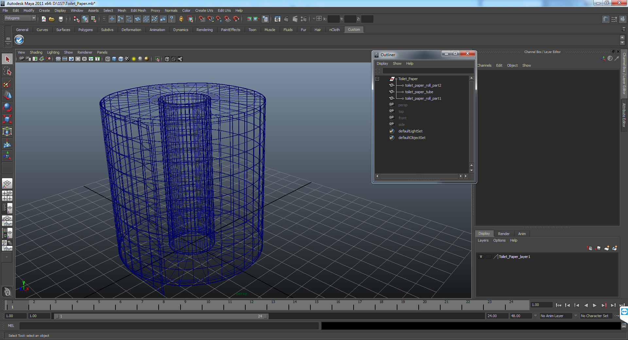Switch to the Rendering shelf tab
Viewport: 628px width, 340px height.
coord(204,30)
